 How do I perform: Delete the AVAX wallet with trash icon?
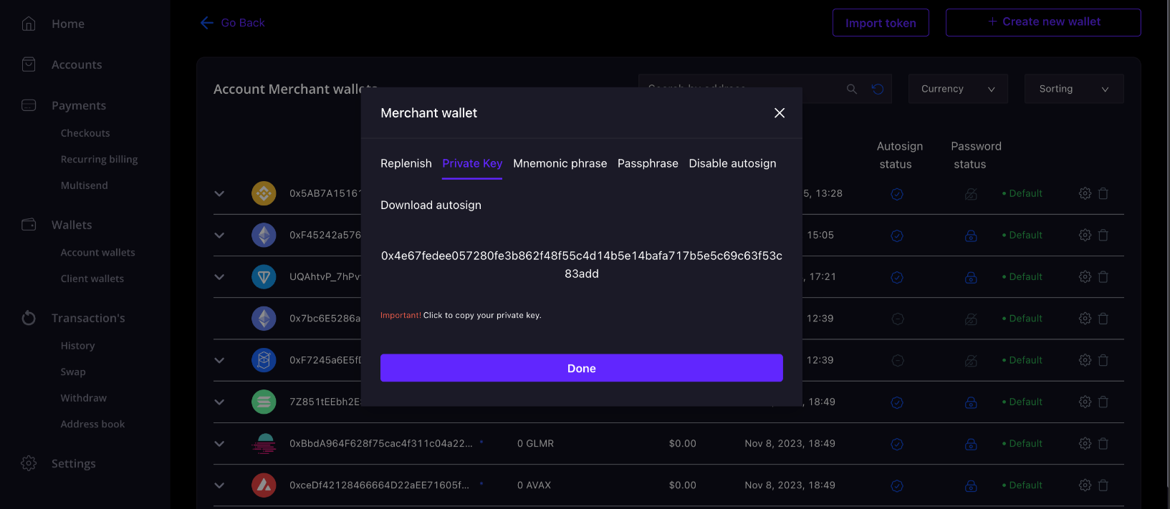coord(1103,485)
